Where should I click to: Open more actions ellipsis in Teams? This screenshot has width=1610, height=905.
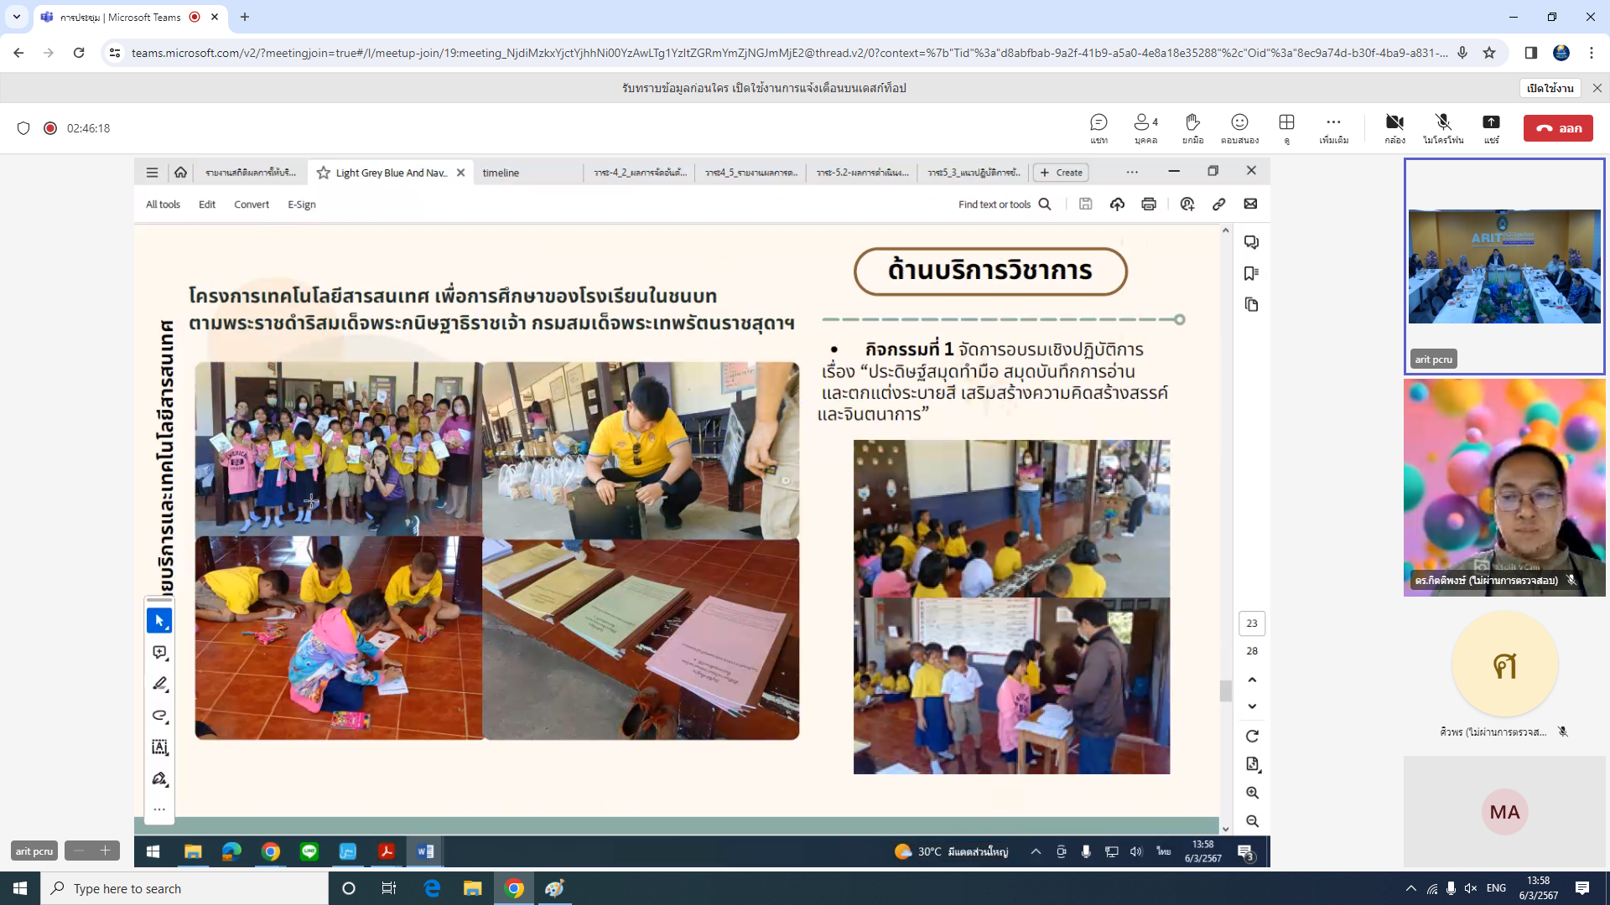click(1333, 128)
